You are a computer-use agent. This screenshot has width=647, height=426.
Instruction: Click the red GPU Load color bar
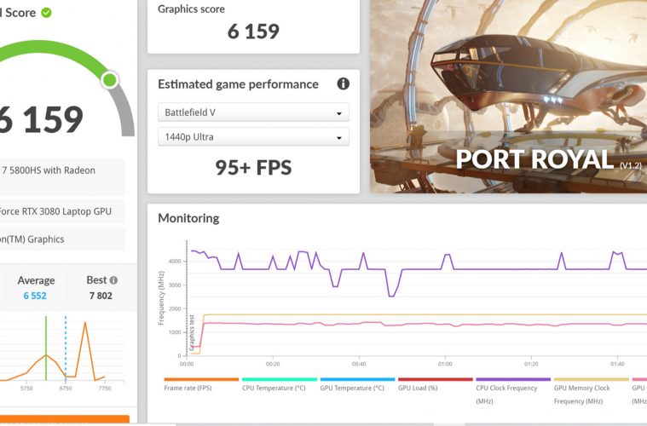[436, 379]
